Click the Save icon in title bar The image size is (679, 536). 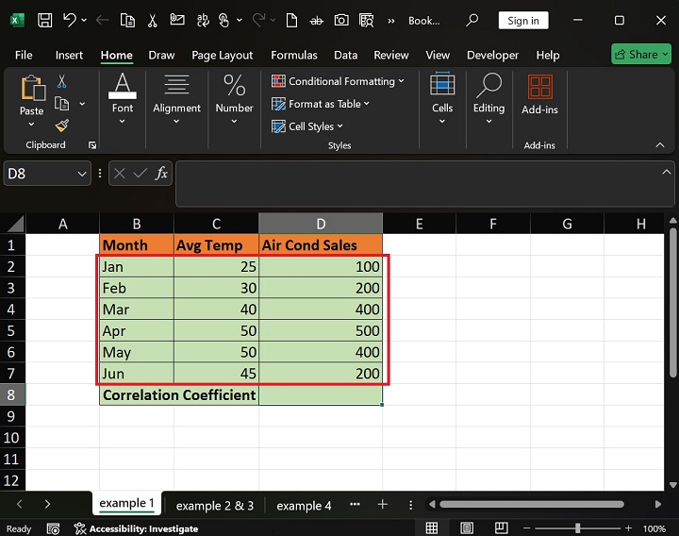(44, 20)
